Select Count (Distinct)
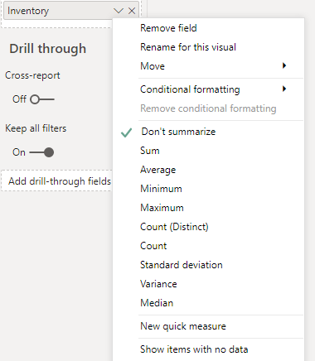 174,227
